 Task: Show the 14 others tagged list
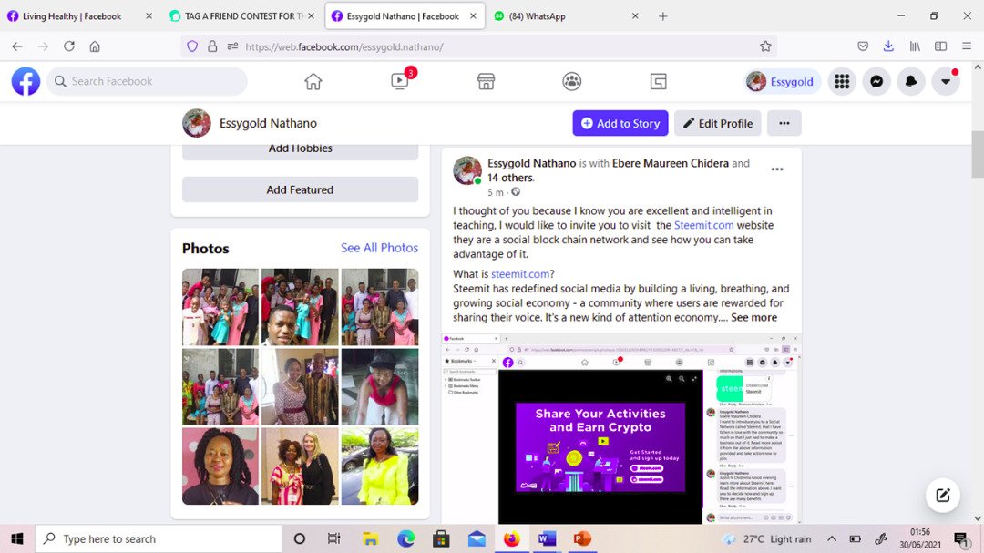click(510, 178)
